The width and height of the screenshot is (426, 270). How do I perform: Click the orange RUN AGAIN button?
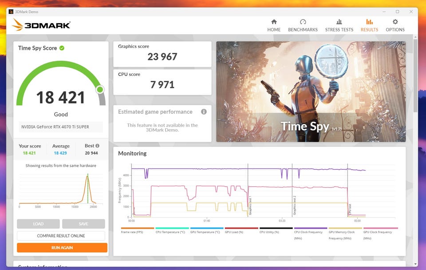pyautogui.click(x=62, y=248)
